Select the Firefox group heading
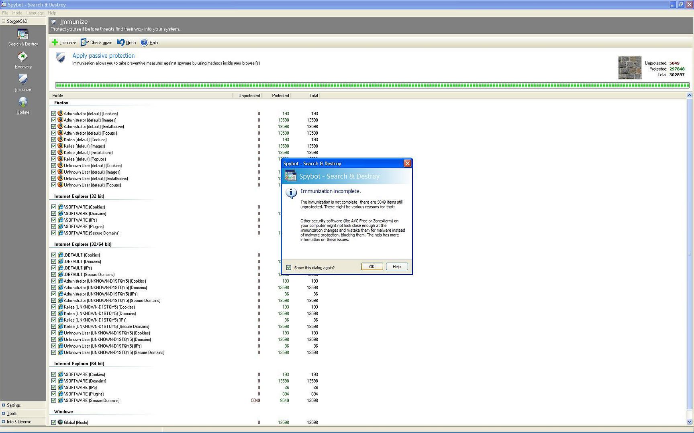This screenshot has height=433, width=694. [x=61, y=103]
